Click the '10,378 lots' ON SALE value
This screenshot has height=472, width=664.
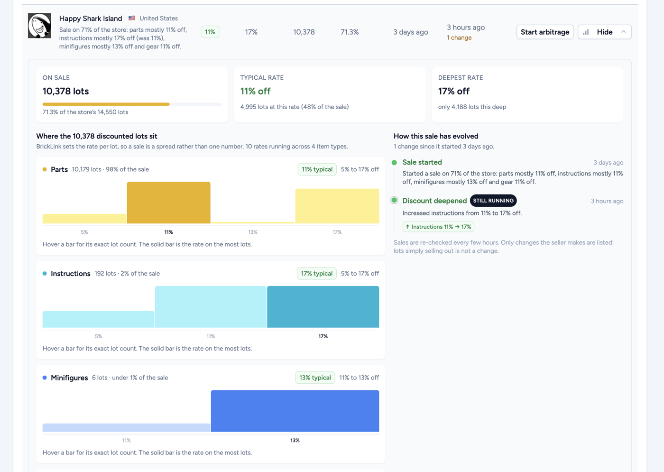(x=65, y=91)
